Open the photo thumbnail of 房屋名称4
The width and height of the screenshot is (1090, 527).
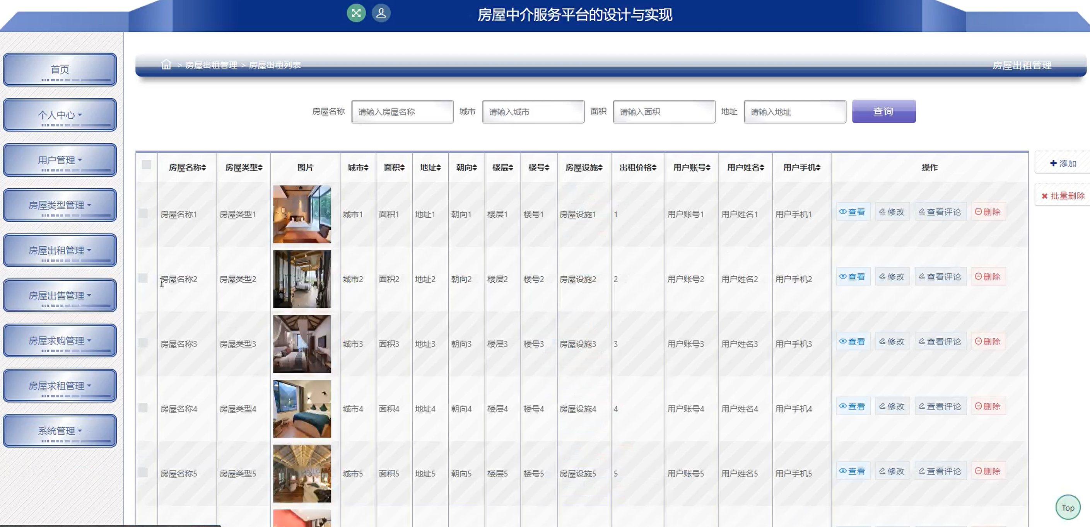click(302, 409)
